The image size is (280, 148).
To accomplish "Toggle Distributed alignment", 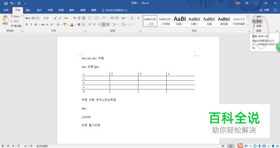I will point(108,25).
